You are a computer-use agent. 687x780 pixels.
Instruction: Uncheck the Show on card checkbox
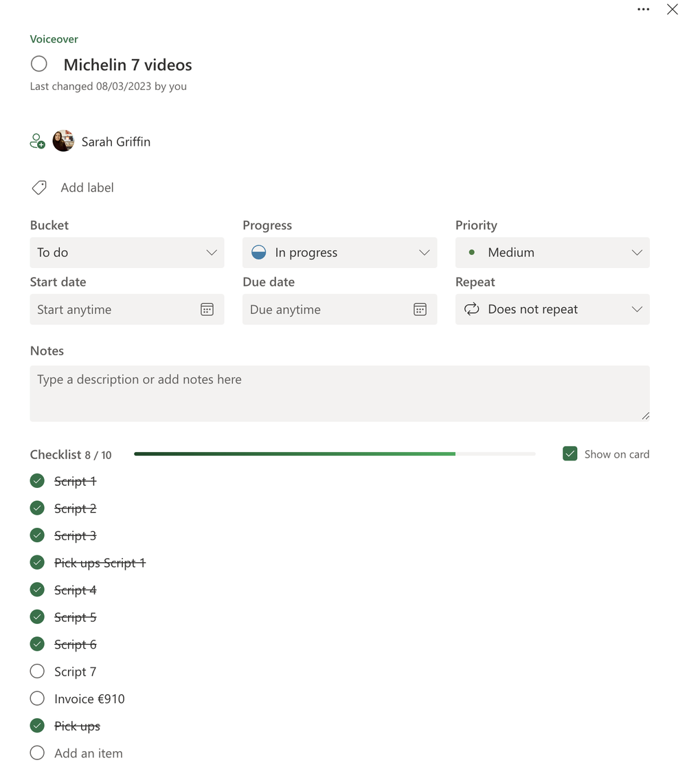pyautogui.click(x=570, y=454)
